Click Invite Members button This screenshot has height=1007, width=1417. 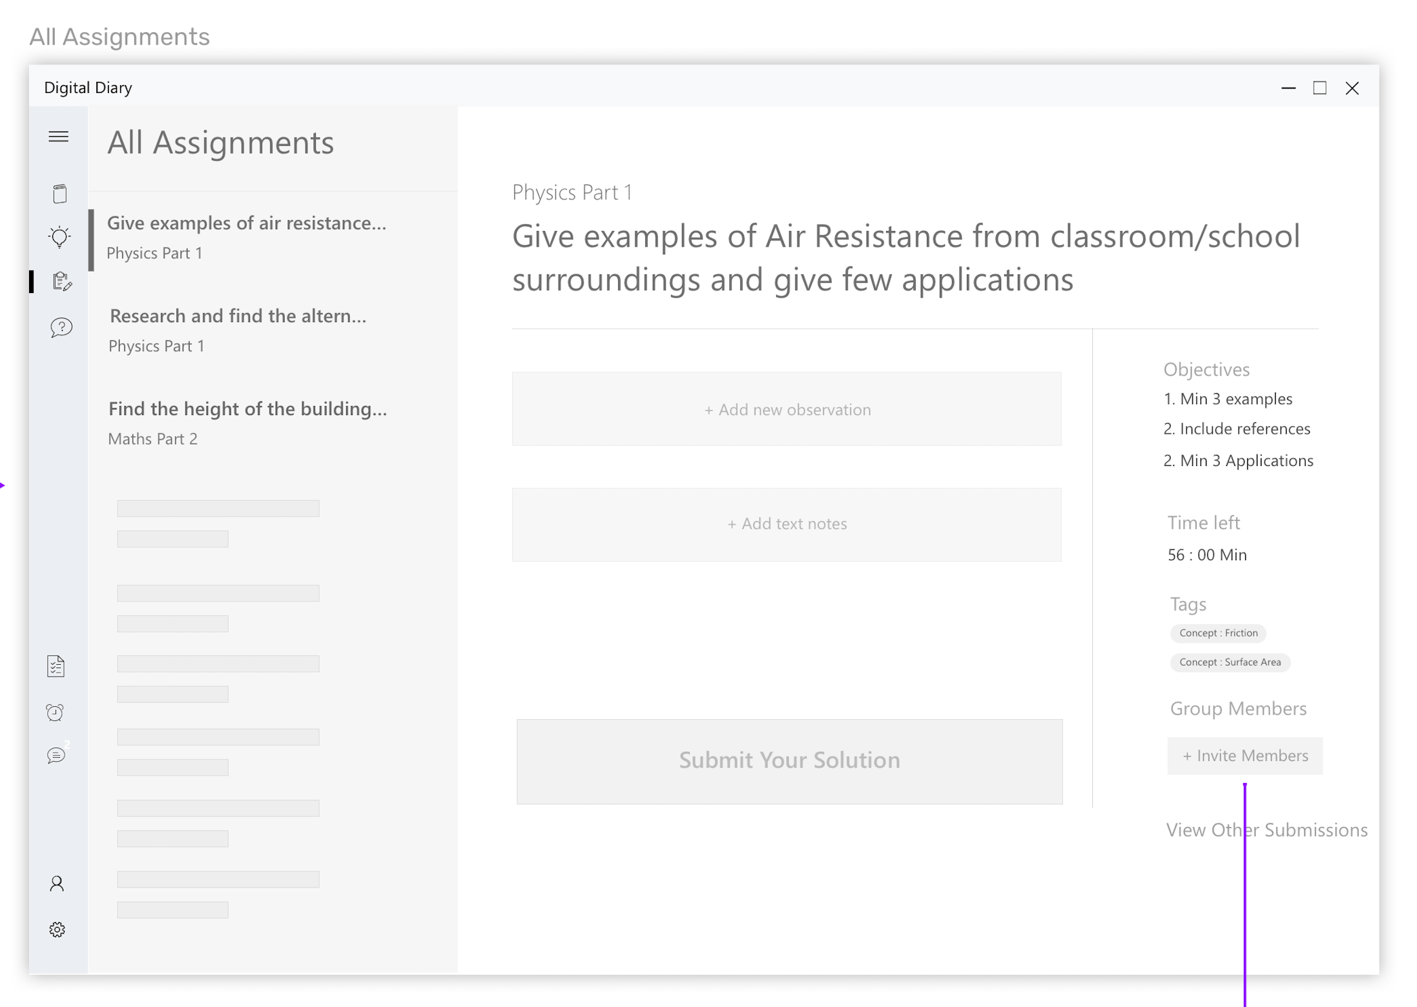[x=1245, y=755]
